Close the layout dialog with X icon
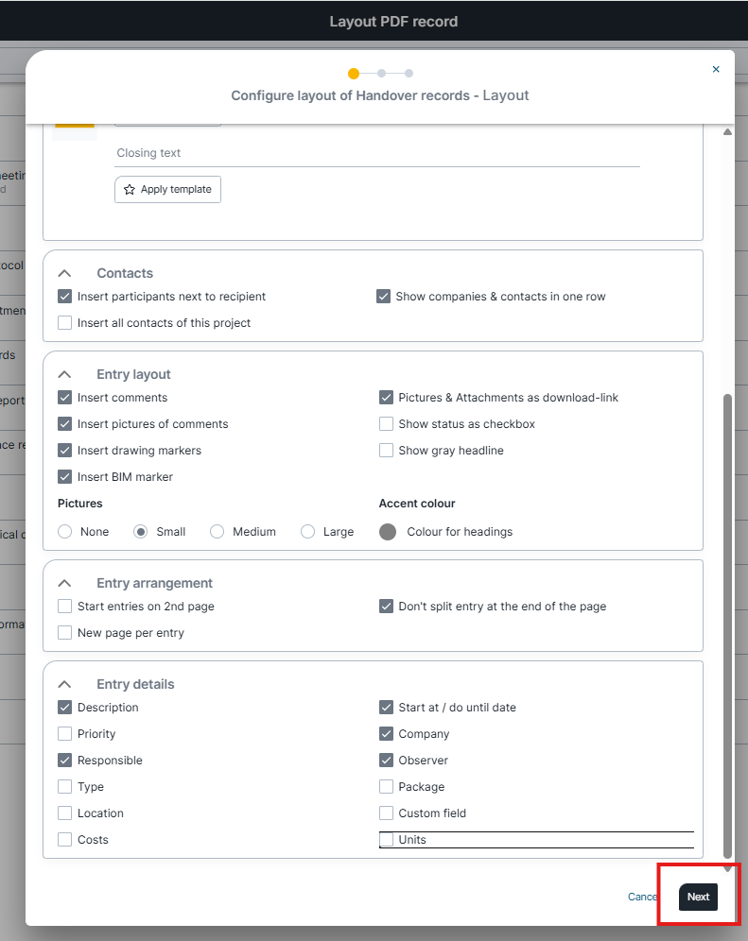Viewport: 748px width, 941px height. [x=716, y=69]
